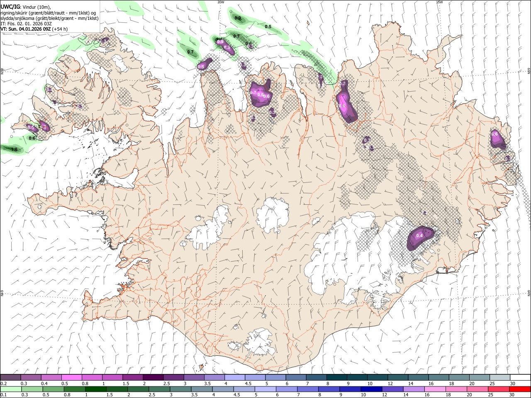Pick upper legend light lavender swatch at 4
Screen dimensions: 531x398
point(235,378)
